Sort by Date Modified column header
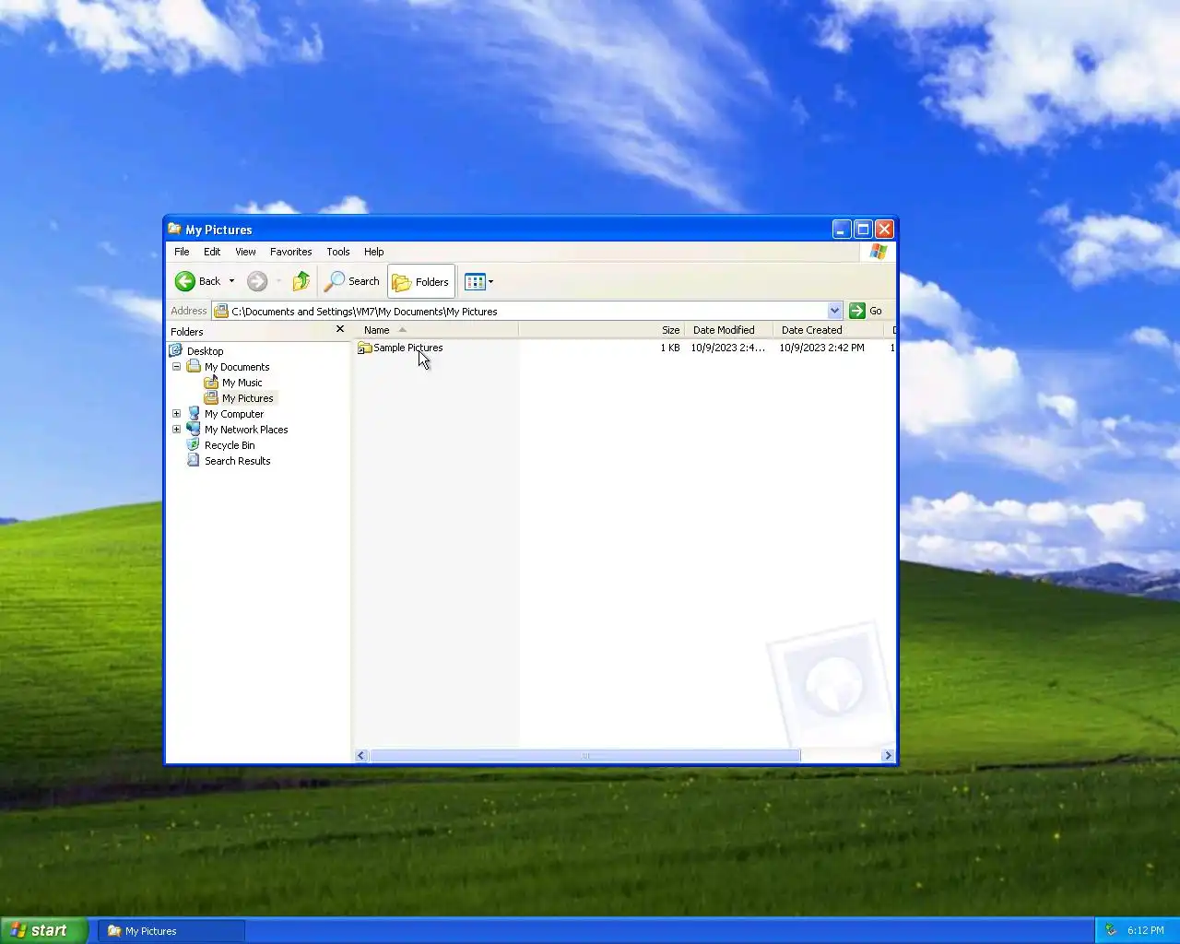Screen dimensions: 1180x944 (728, 330)
